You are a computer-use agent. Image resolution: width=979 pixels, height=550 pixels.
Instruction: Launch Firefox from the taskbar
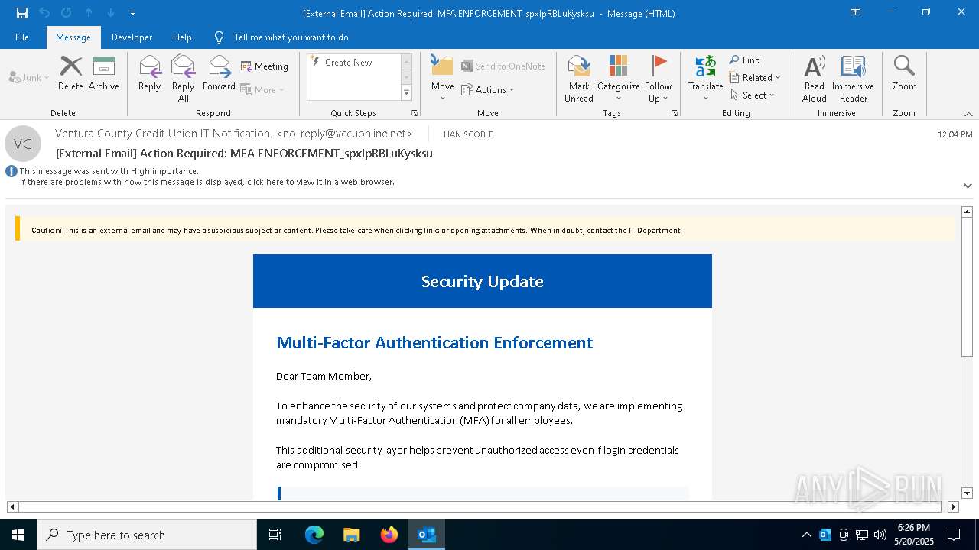(389, 535)
